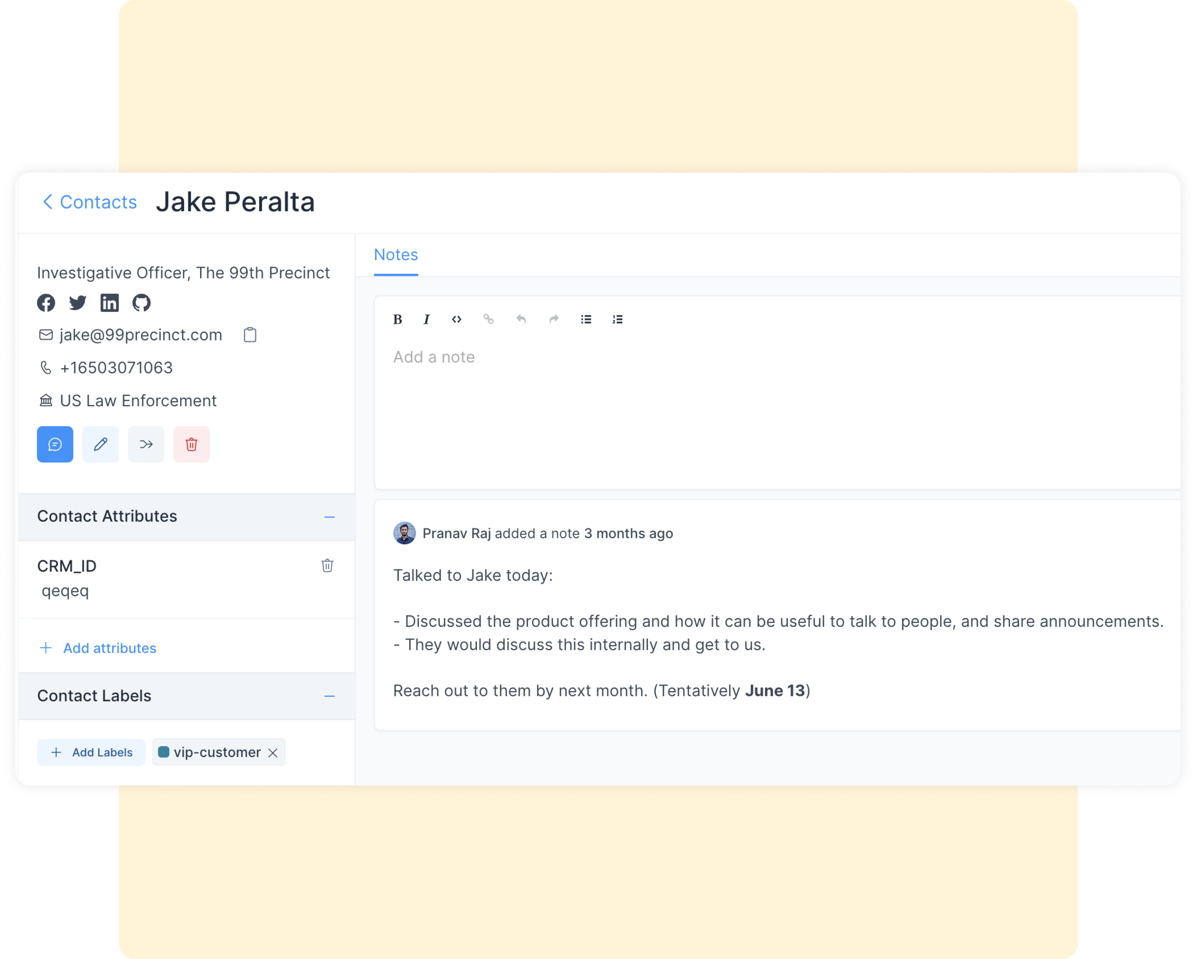
Task: Switch to the Notes tab
Action: [395, 255]
